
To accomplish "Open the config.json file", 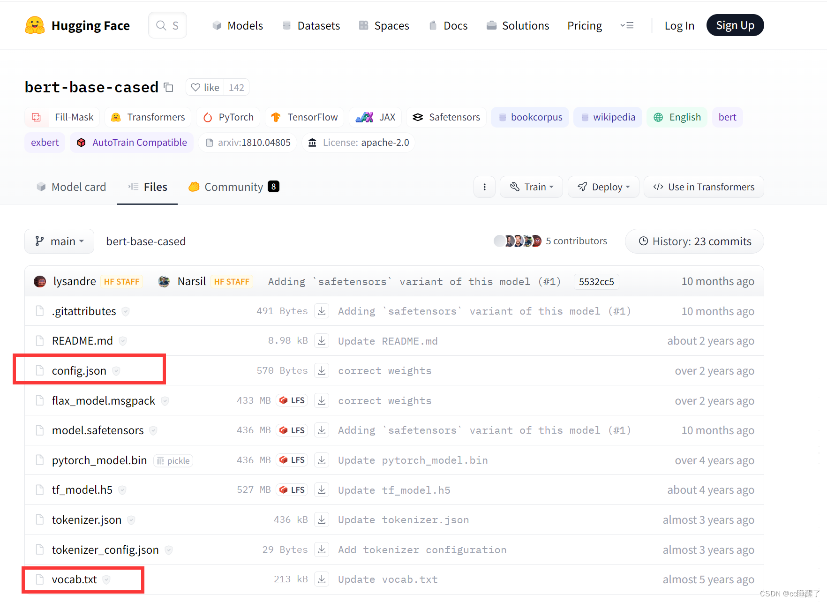I will click(79, 371).
